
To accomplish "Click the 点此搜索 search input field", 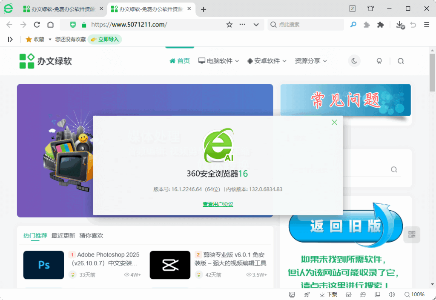I will pyautogui.click(x=305, y=25).
